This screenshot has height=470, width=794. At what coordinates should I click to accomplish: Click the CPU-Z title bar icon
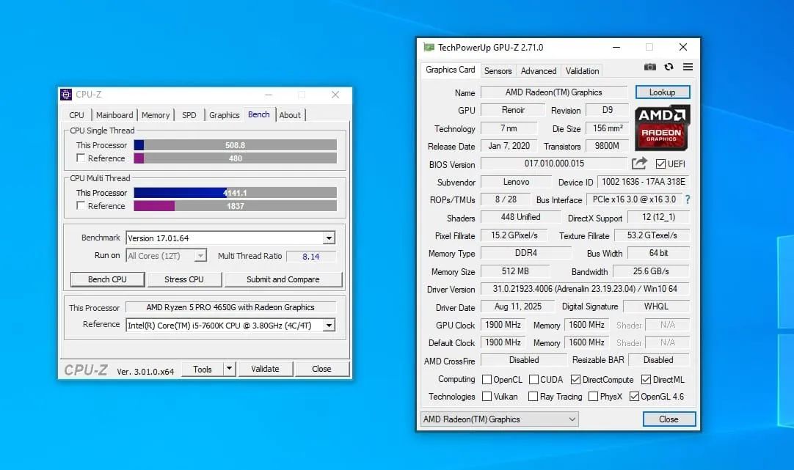click(x=66, y=95)
